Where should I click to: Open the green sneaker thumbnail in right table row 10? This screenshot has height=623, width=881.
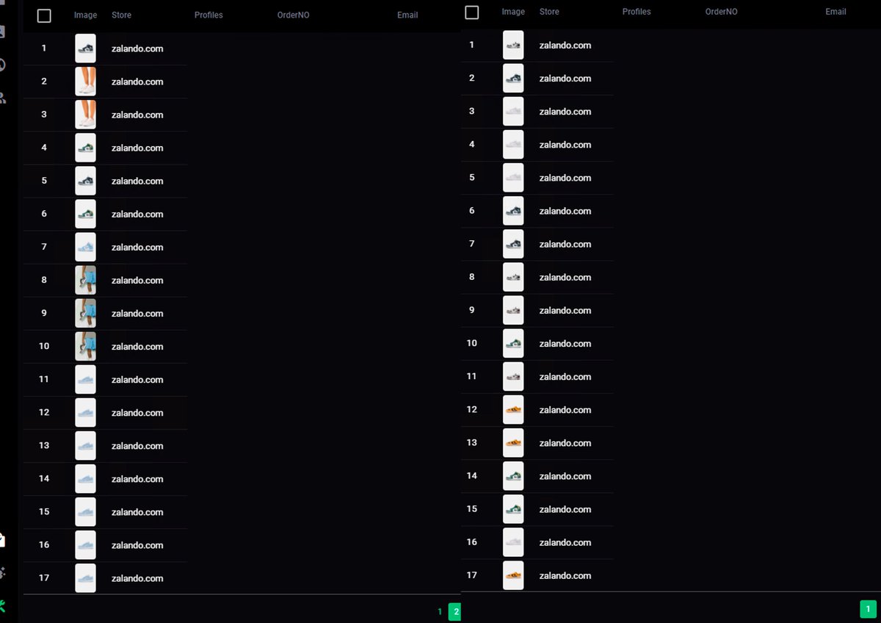(513, 343)
